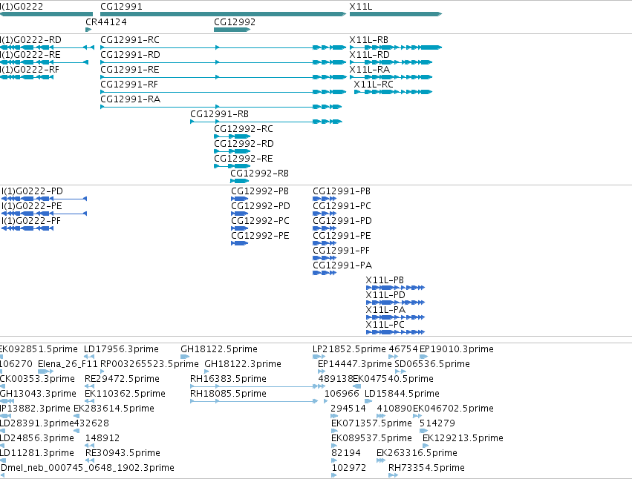Click protein CG12992-PE
Viewport: 632px width, 479px height.
point(239,243)
